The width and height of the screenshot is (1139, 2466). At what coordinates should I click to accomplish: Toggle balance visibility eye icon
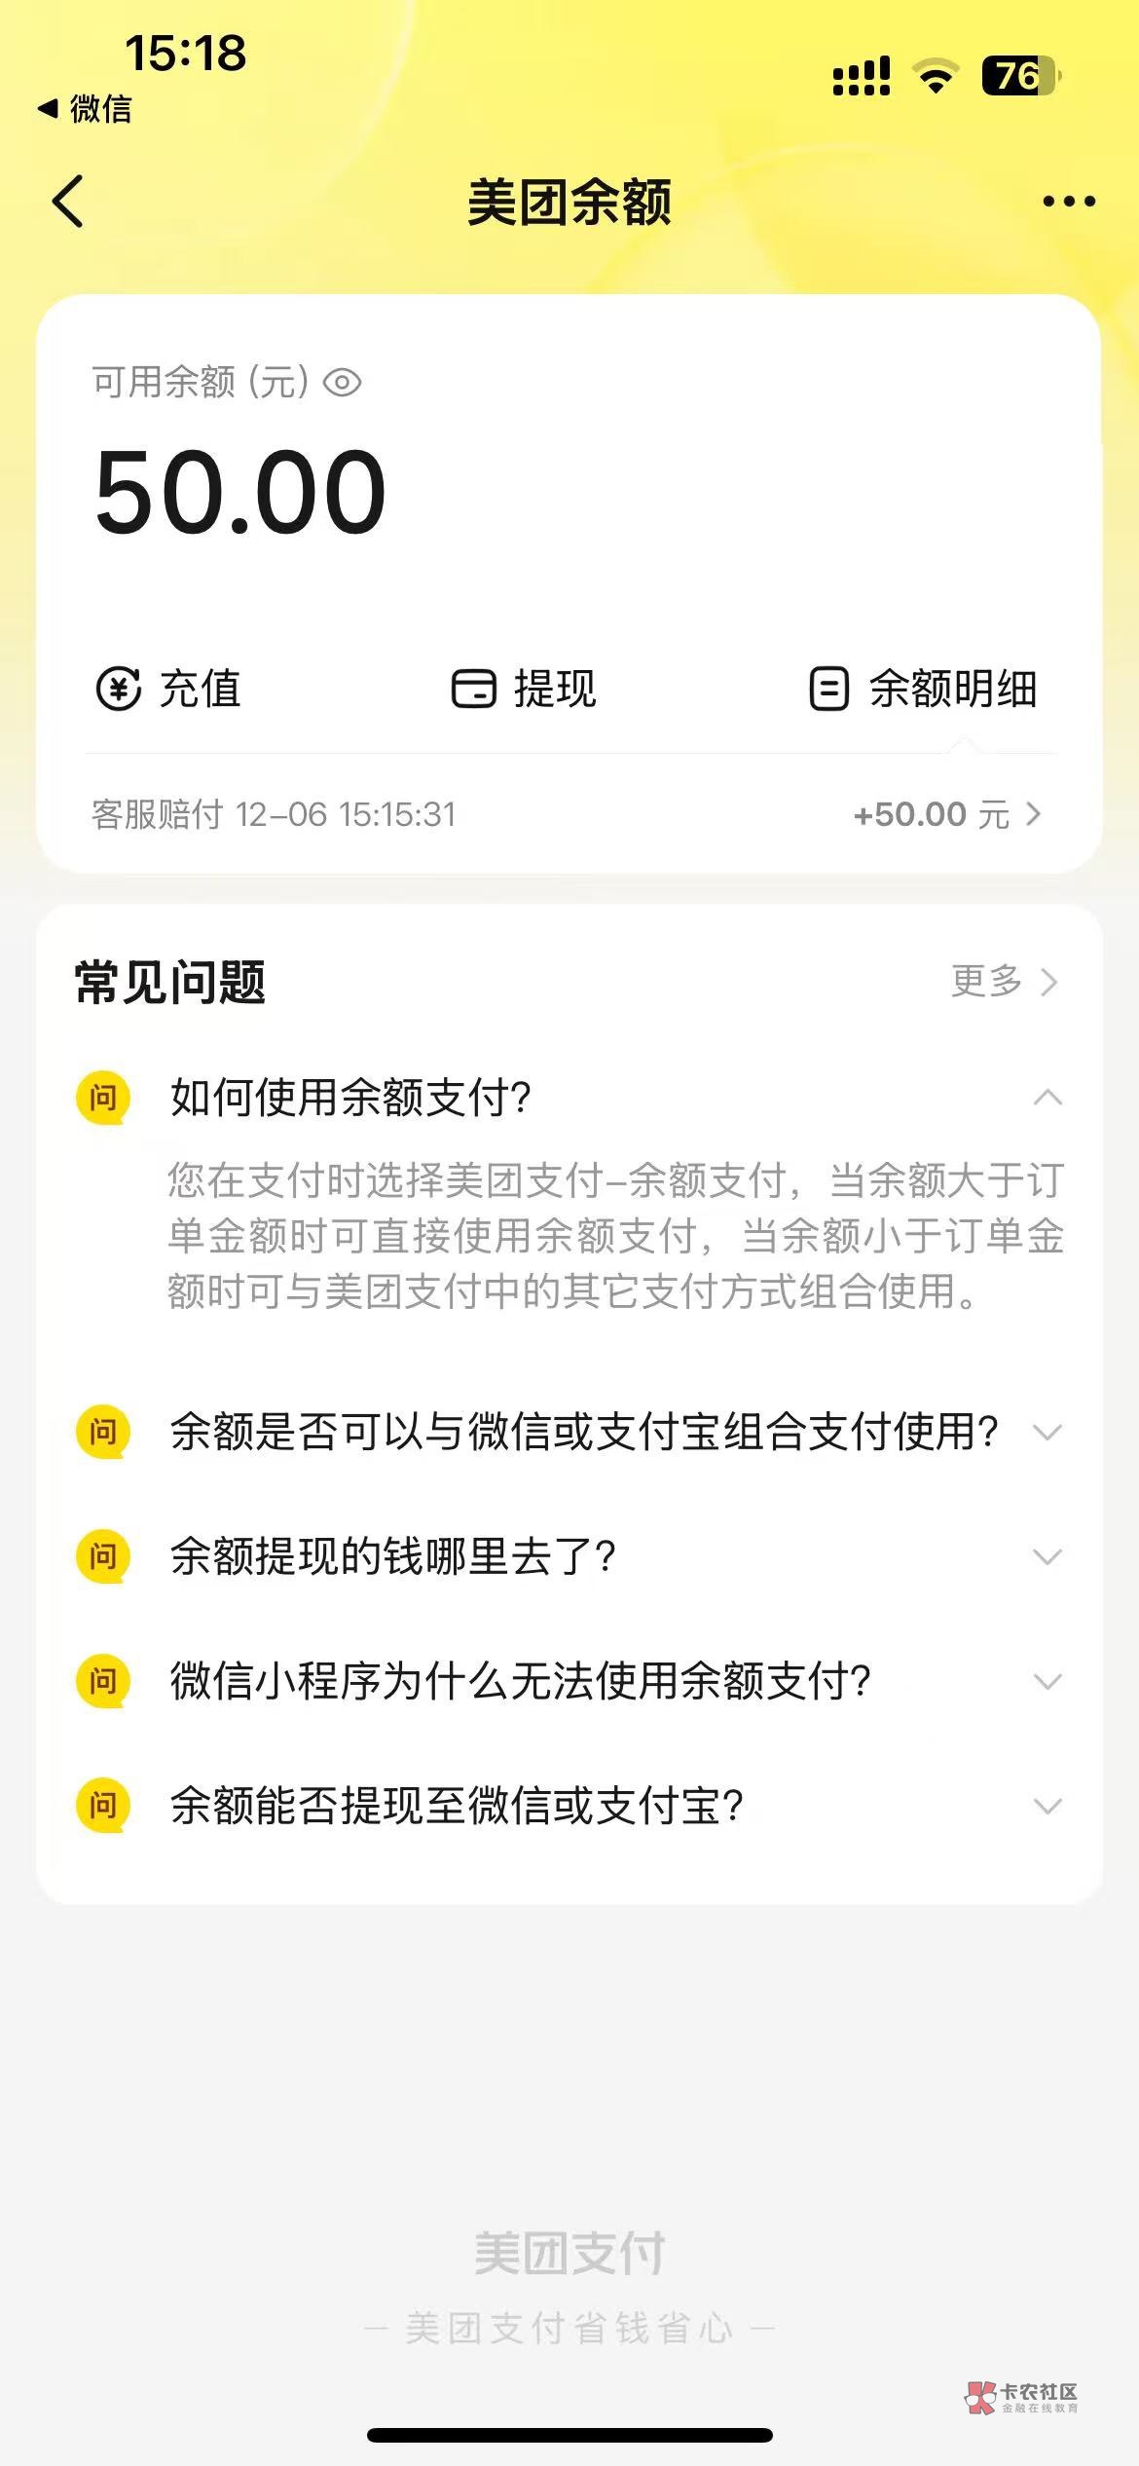tap(342, 383)
